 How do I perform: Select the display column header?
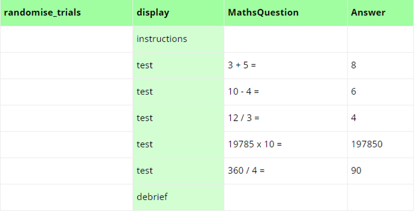[x=179, y=13]
